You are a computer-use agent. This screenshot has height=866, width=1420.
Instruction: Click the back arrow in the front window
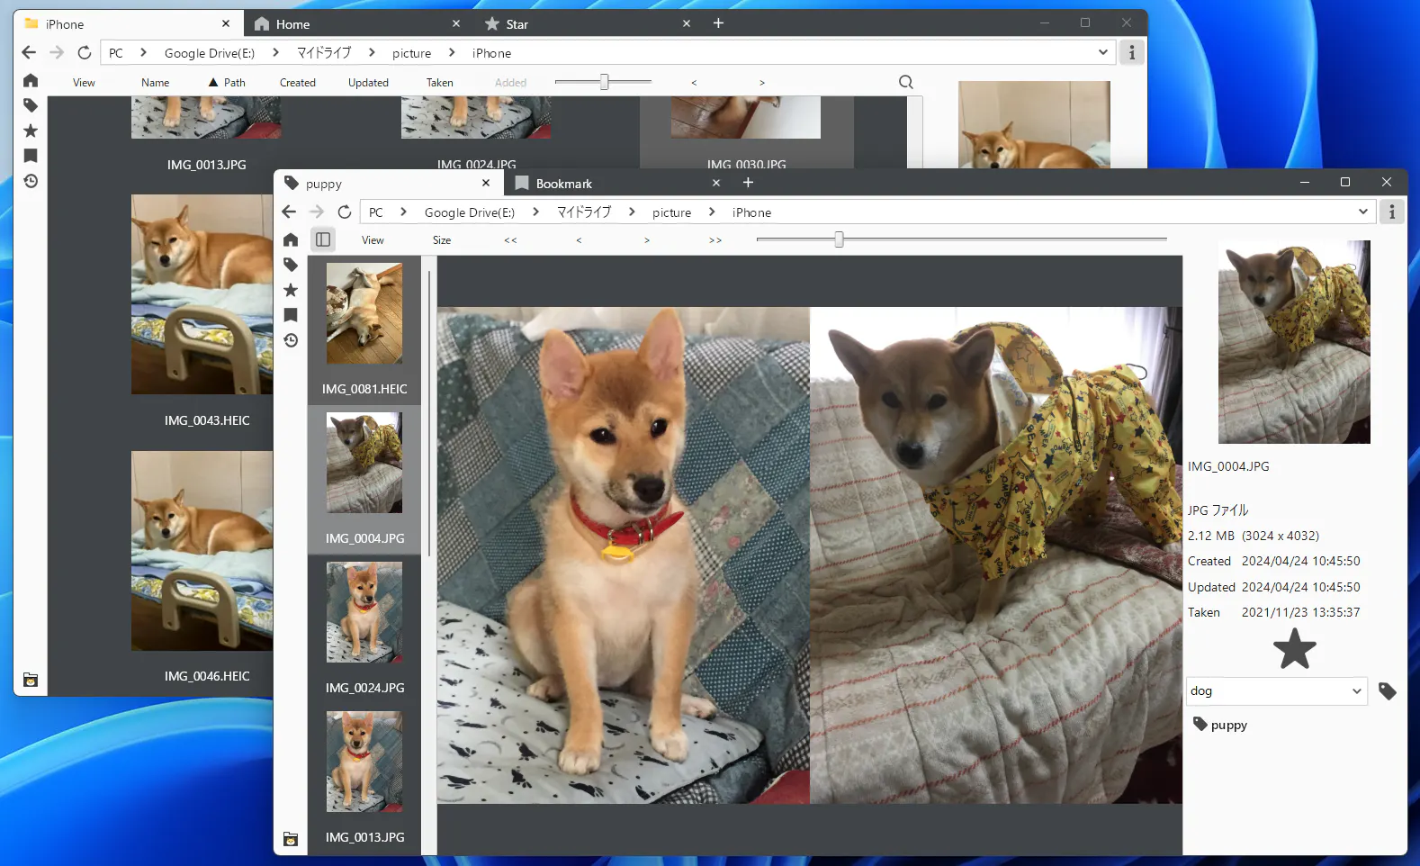point(289,212)
